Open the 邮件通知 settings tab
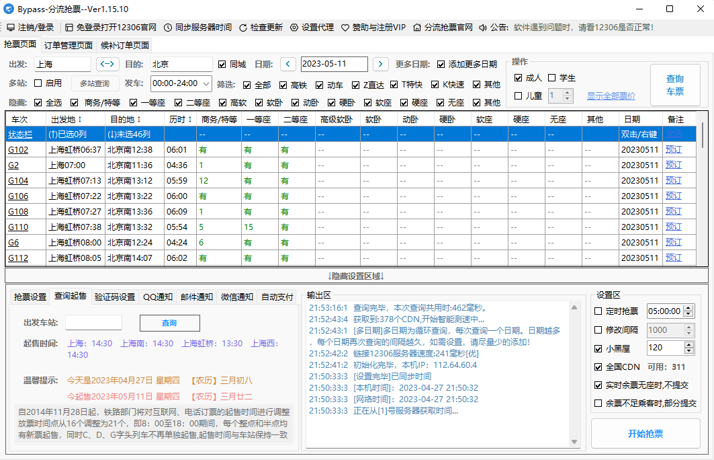The image size is (714, 460). tap(196, 297)
